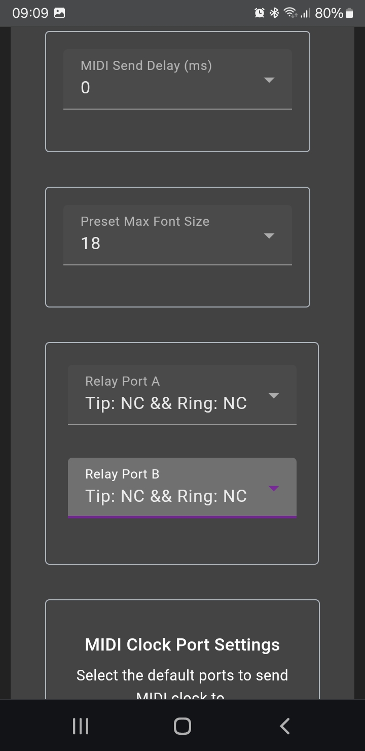The height and width of the screenshot is (751, 365).
Task: Tap the Android back navigation icon
Action: click(x=285, y=726)
